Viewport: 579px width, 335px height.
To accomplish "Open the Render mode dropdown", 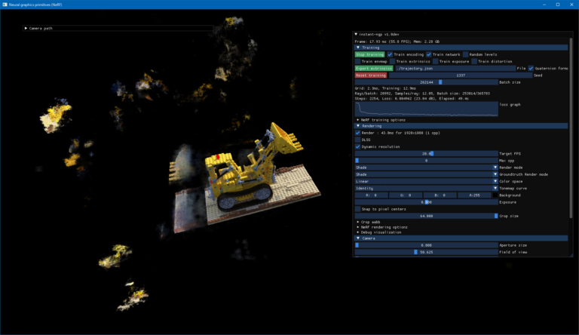I will (426, 167).
